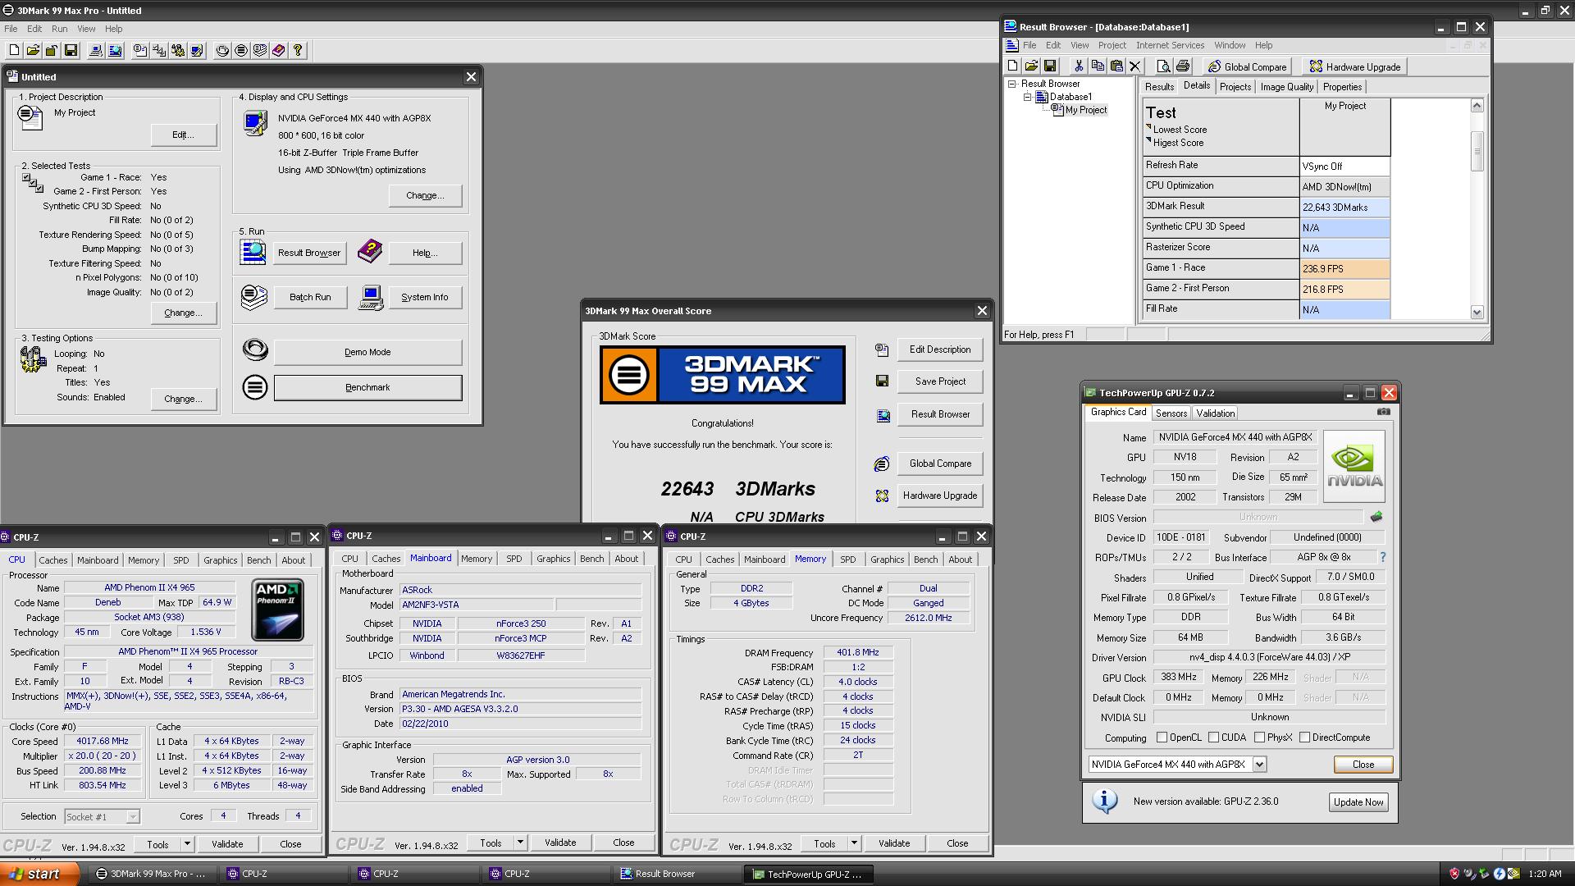Click the NVIDIA logo in GPU-Z
This screenshot has height=886, width=1575.
(x=1354, y=467)
